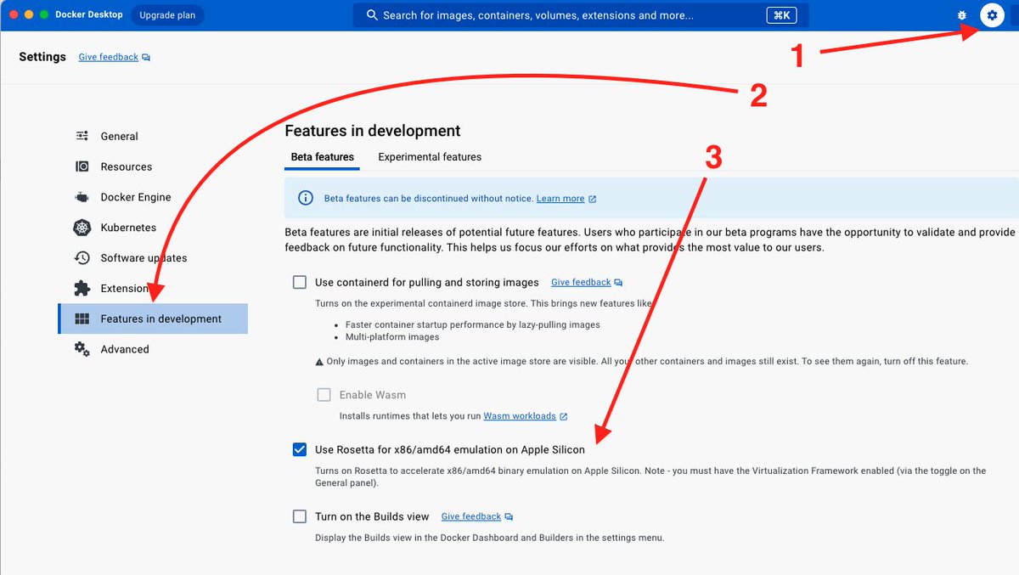Check Turn on the Builds view

(x=300, y=516)
